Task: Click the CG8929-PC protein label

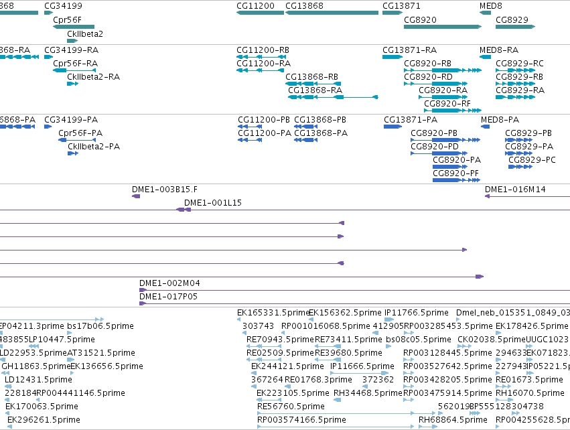Action: pos(532,160)
